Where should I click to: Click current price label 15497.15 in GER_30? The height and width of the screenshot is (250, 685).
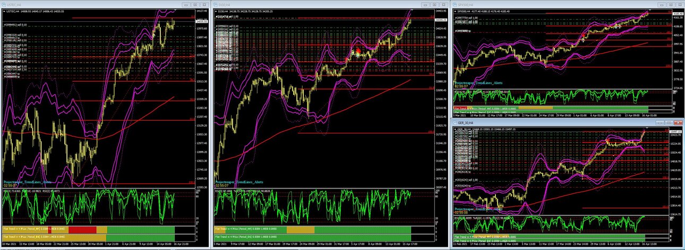pyautogui.click(x=675, y=131)
